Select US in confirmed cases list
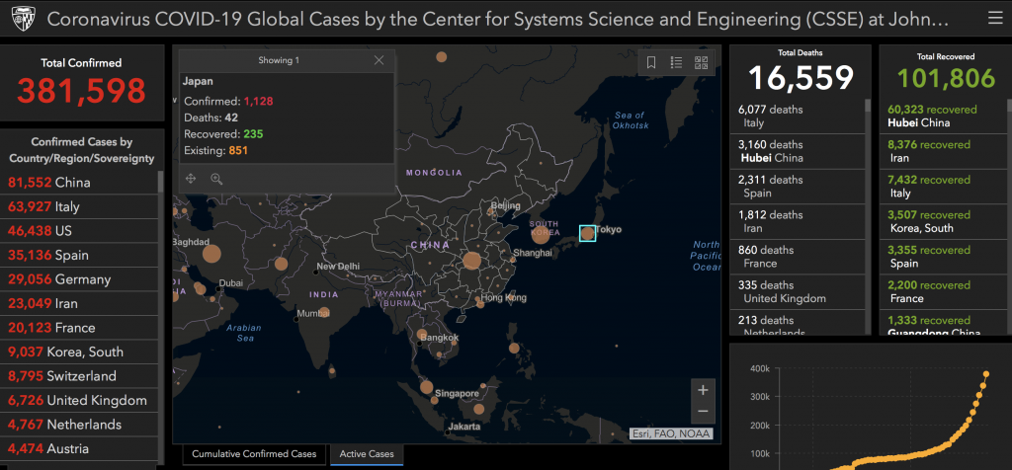This screenshot has height=470, width=1012. coord(79,231)
